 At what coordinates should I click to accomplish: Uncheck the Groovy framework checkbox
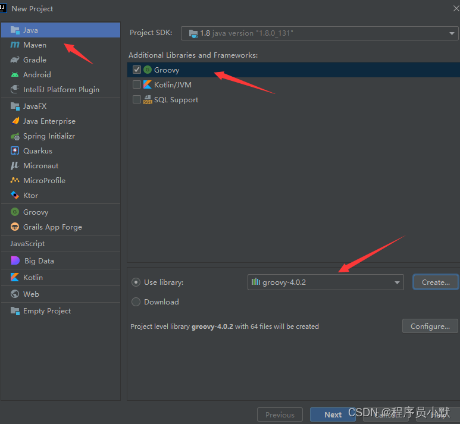pyautogui.click(x=137, y=70)
